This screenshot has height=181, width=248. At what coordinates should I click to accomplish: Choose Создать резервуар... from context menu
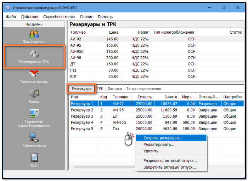point(171,138)
